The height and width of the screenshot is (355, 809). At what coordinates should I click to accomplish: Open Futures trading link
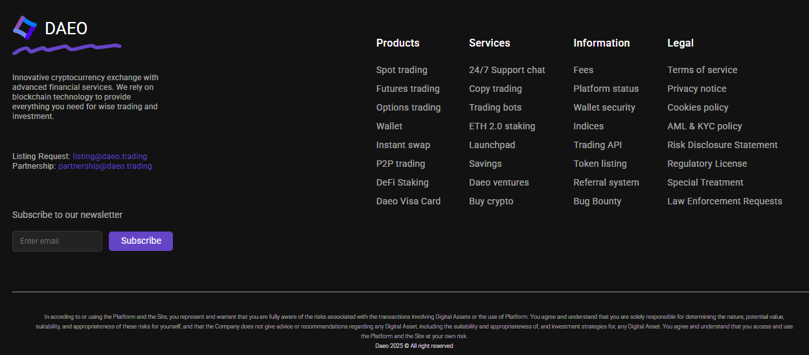407,89
